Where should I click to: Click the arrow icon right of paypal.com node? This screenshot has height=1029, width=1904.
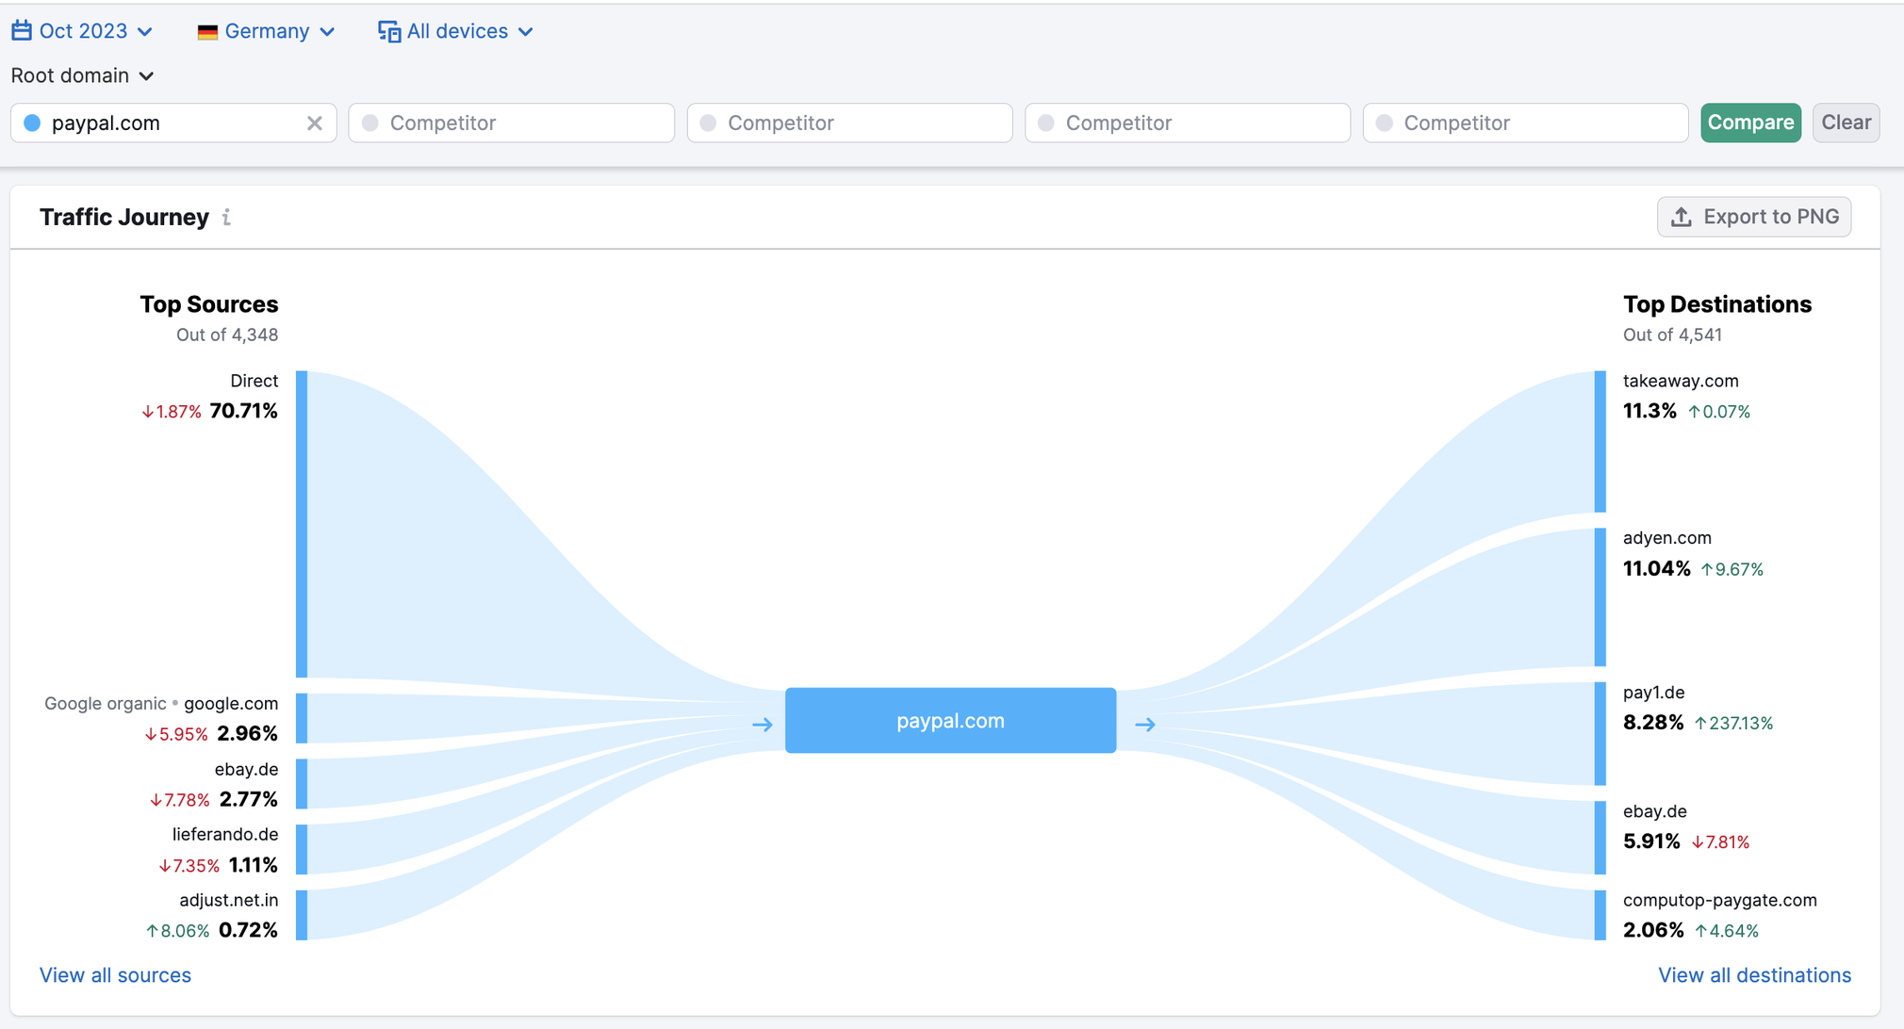click(1145, 725)
